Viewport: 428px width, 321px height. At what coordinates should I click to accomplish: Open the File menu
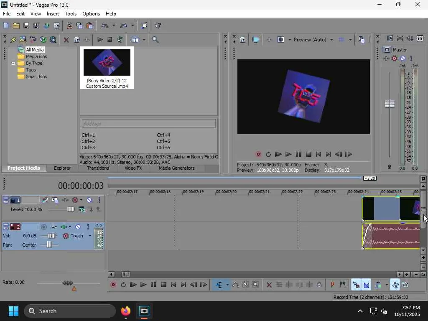coord(7,14)
